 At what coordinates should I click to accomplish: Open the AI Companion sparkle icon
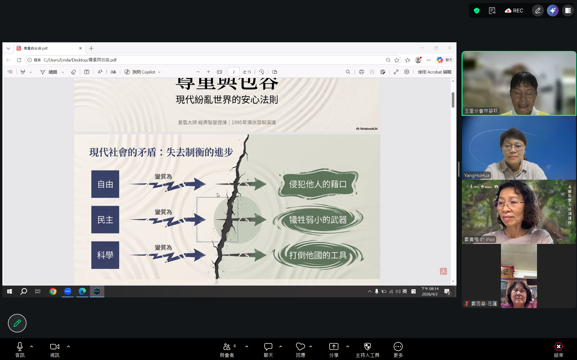click(552, 11)
